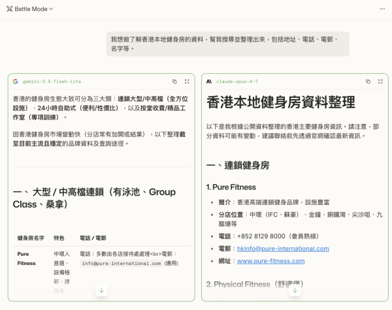Click the info@pure-international.com code text

click(122, 263)
